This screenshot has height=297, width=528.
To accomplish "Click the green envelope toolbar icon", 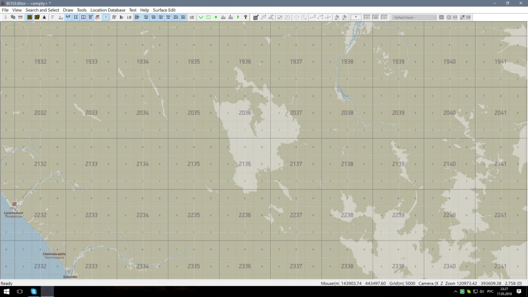I will point(209,17).
